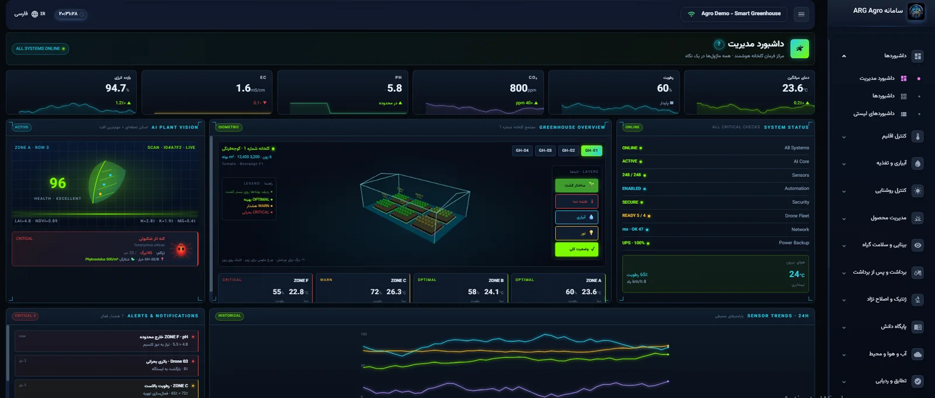The width and height of the screenshot is (935, 398).
Task: Open the Zone F critical card
Action: pyautogui.click(x=265, y=288)
